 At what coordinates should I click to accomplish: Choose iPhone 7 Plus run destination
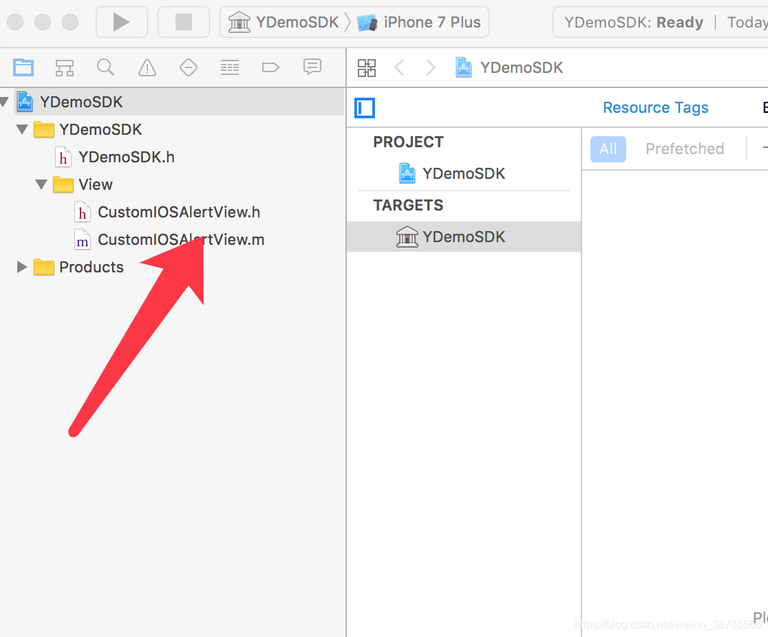419,22
